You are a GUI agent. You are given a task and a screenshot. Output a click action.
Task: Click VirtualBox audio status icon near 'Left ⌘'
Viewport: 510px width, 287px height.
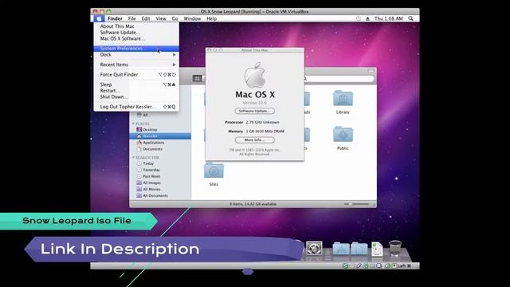(x=387, y=265)
